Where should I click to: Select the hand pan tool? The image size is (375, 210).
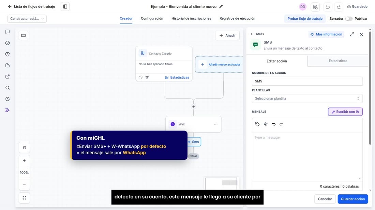(x=25, y=147)
